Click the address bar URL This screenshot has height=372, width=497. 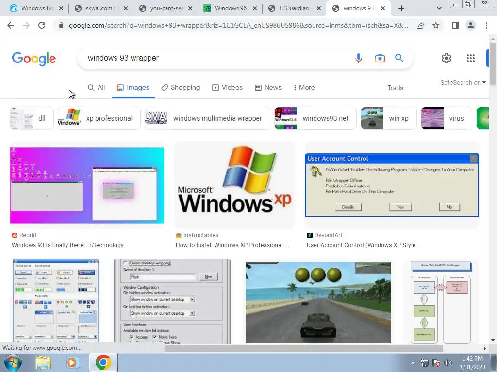pos(238,25)
